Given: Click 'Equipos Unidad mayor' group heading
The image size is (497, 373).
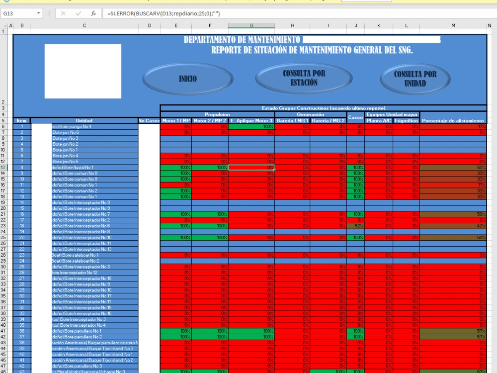Looking at the screenshot, I should [392, 114].
